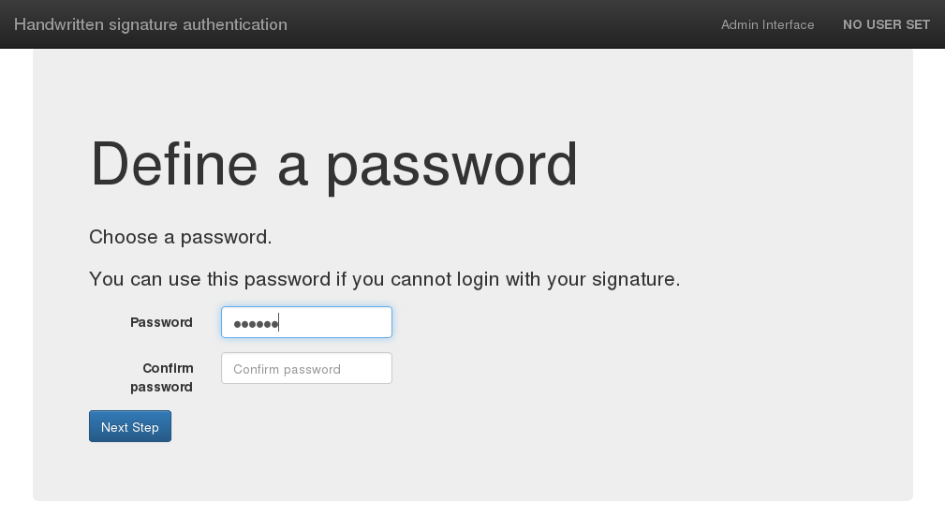Click the Password field label
Viewport: 945px width, 531px height.
(x=161, y=322)
